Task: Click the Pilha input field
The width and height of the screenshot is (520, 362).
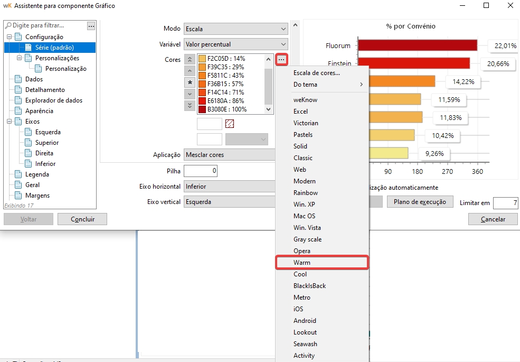Action: click(200, 171)
